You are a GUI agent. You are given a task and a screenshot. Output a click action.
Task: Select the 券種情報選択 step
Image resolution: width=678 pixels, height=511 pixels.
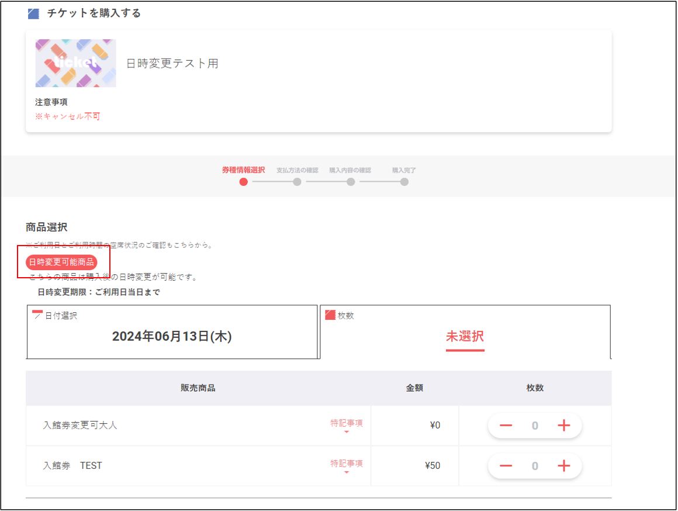pyautogui.click(x=243, y=181)
